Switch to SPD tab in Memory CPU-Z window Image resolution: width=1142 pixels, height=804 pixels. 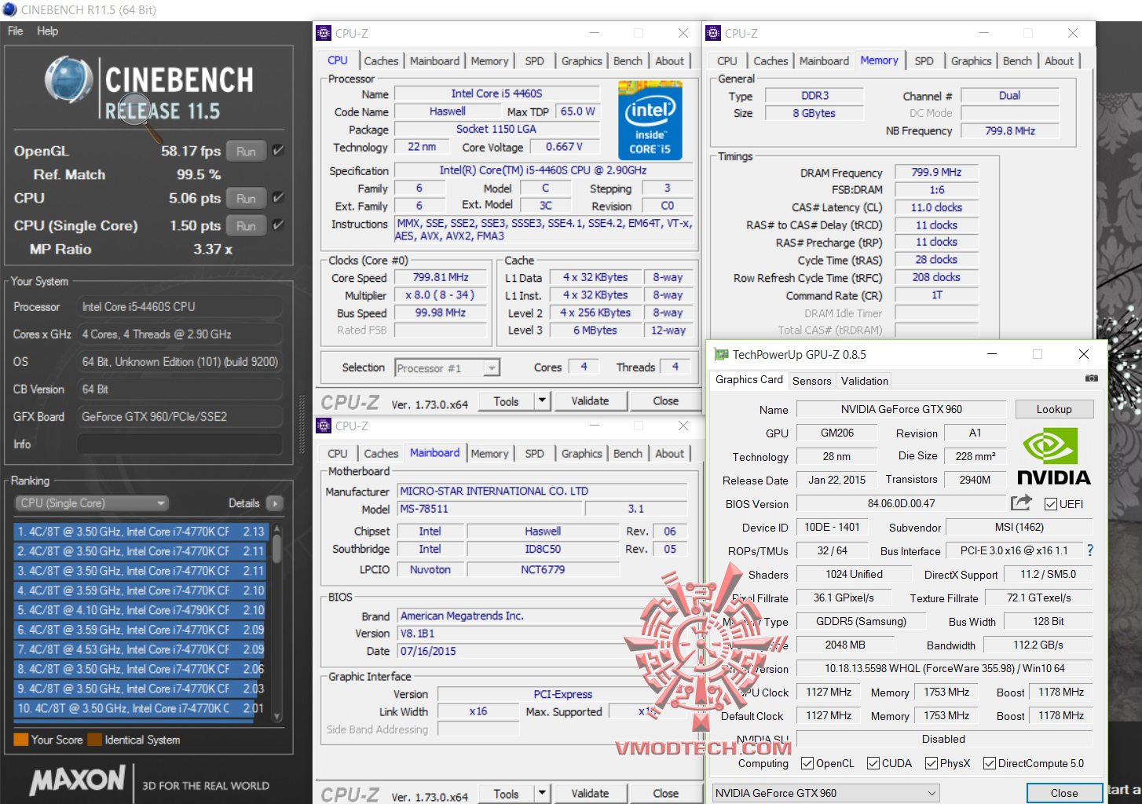pyautogui.click(x=924, y=60)
